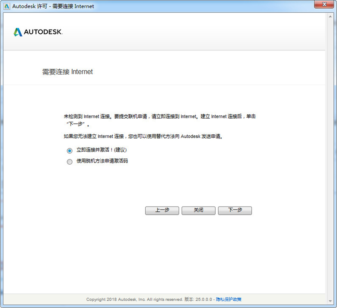Click the 如果您无法建立 Internet 连接 sentence
Screen dimensions: 337x308
(x=143, y=136)
